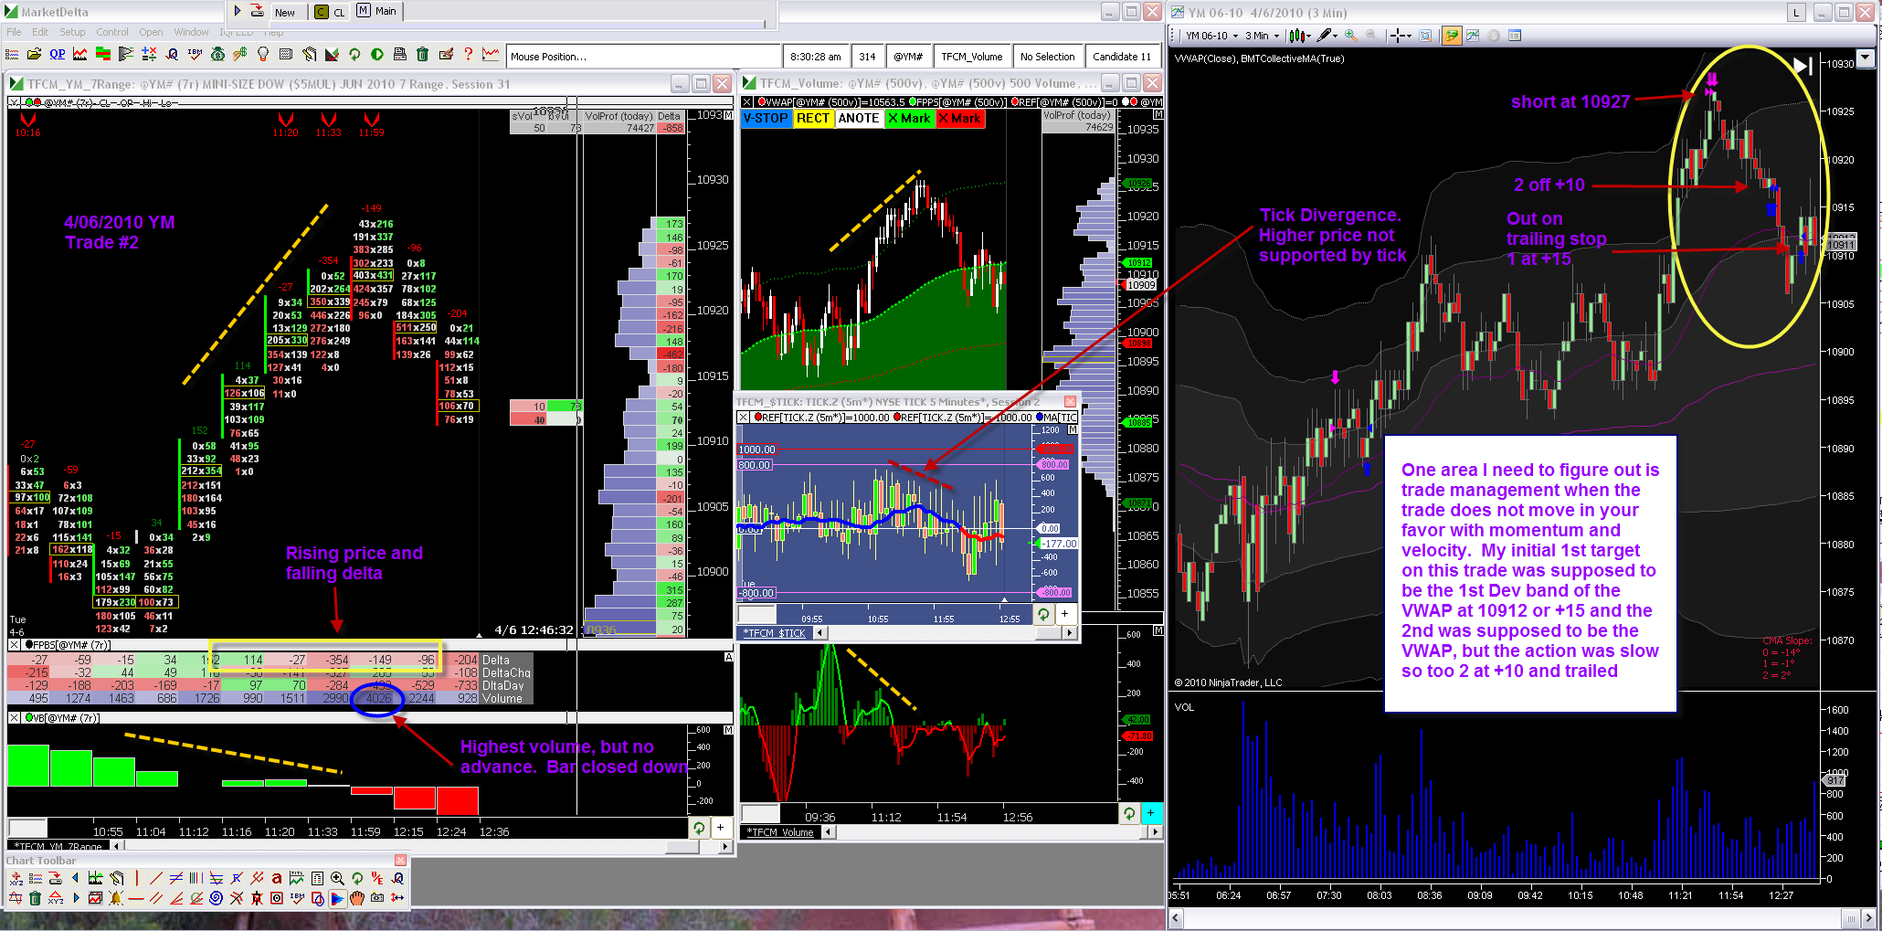Open the 3 Min interval dropdown
The image size is (1882, 931).
click(x=1262, y=36)
